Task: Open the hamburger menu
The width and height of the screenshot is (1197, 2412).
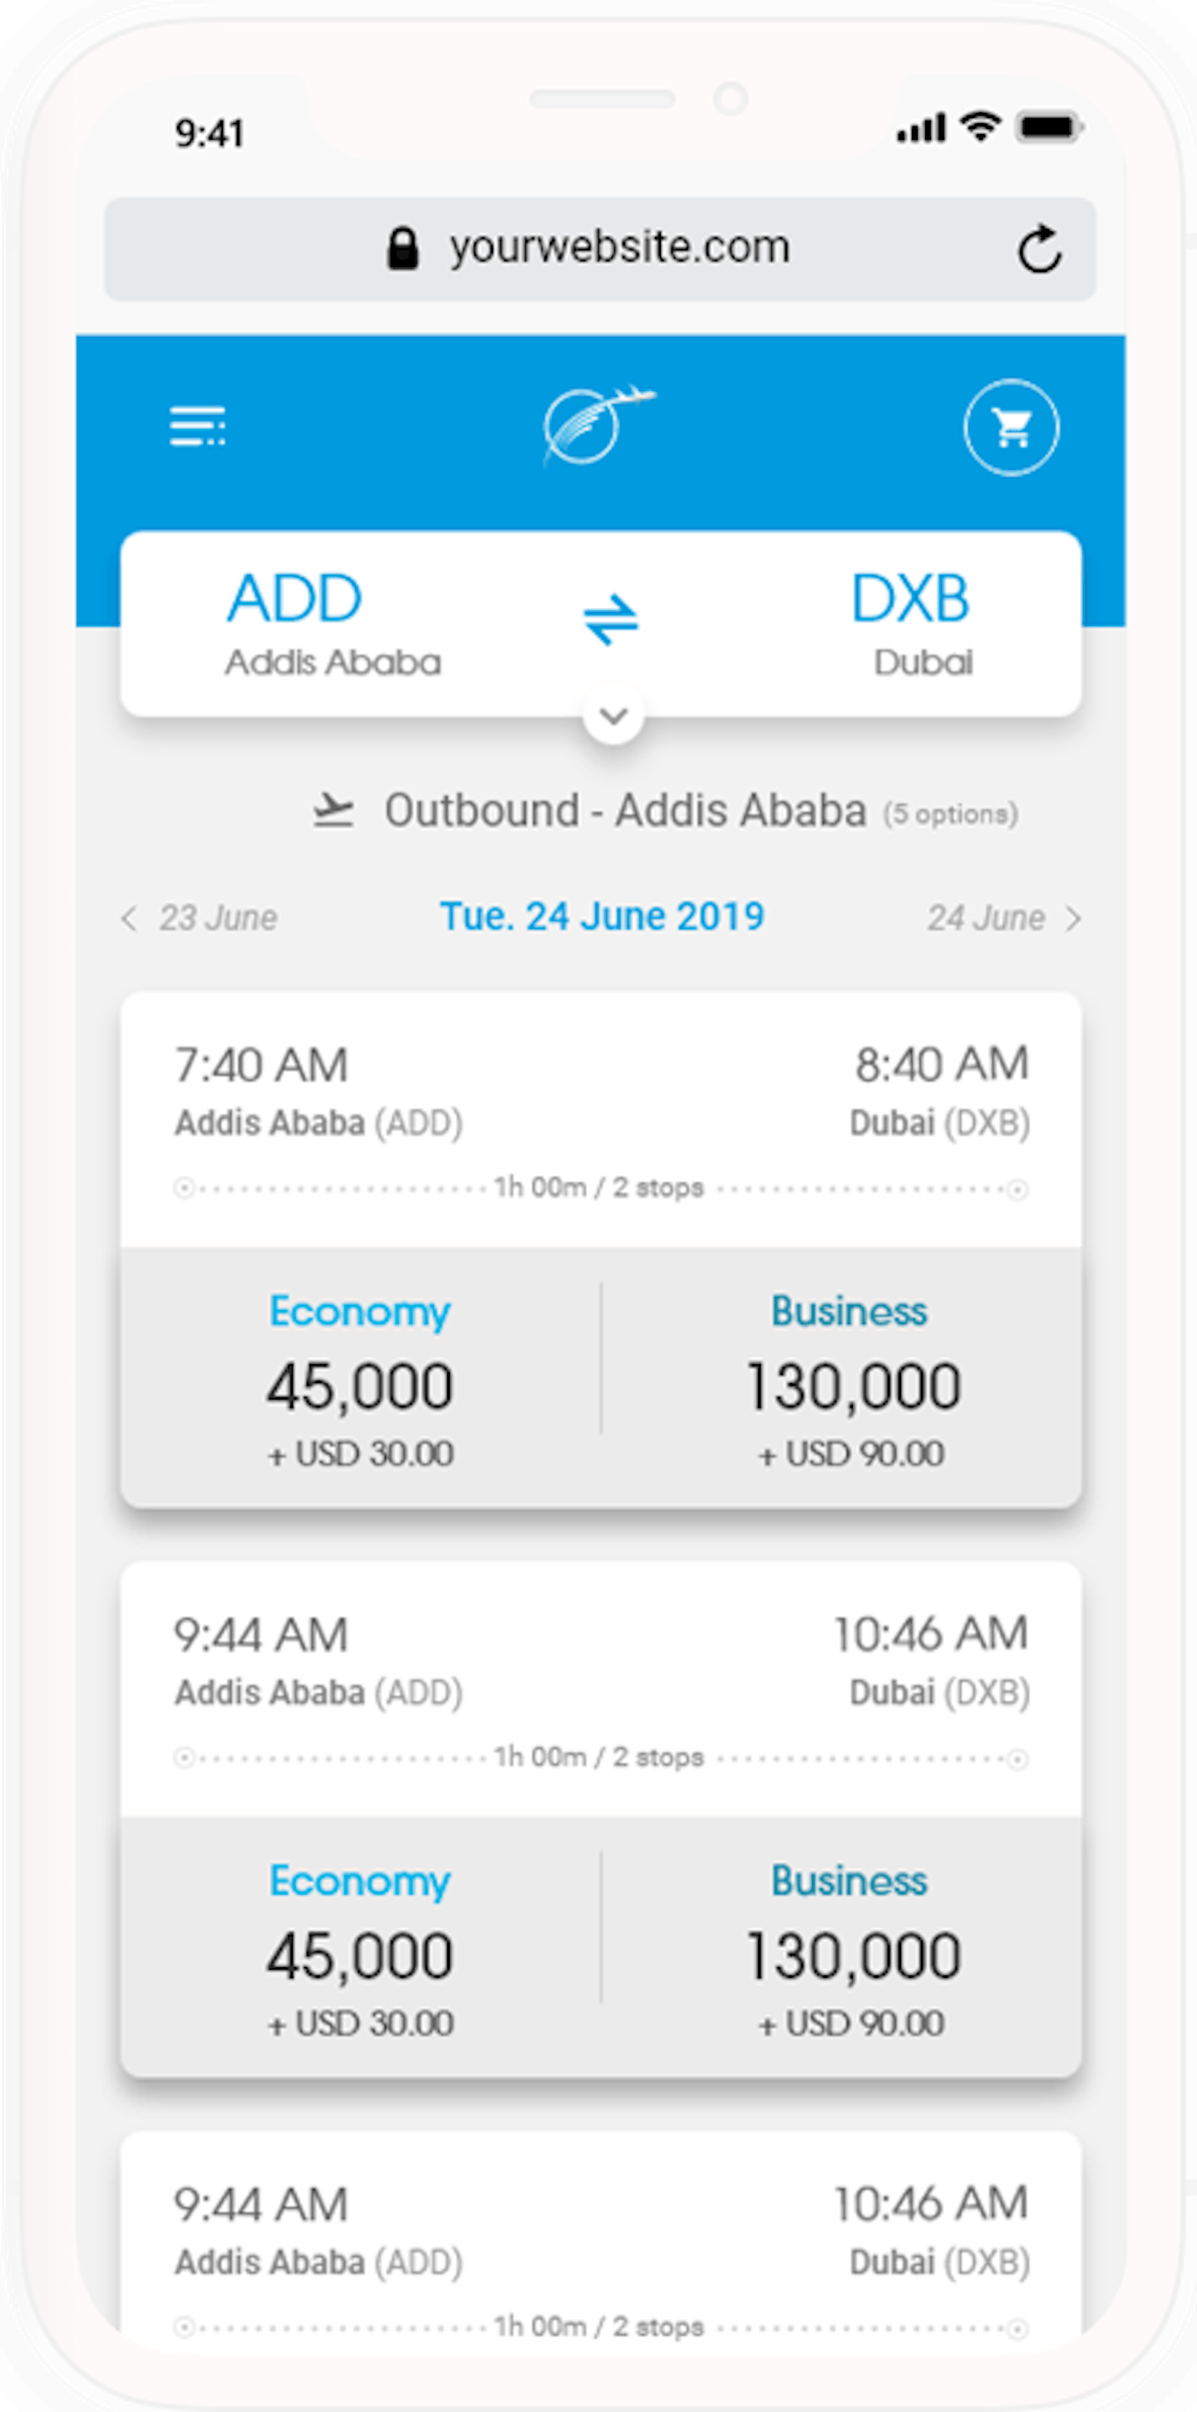Action: 198,427
